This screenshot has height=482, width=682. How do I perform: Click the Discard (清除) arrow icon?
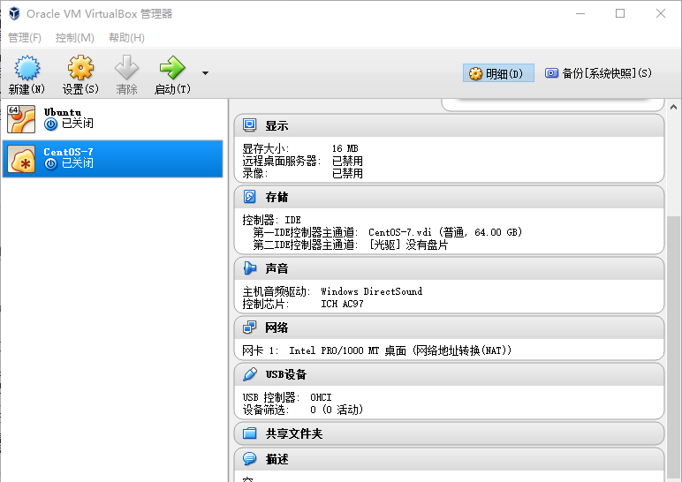[126, 69]
